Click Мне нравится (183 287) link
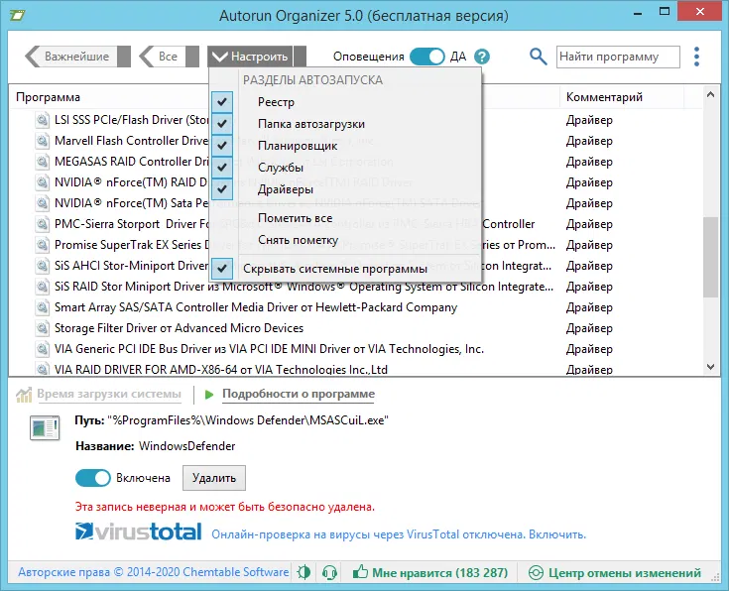The width and height of the screenshot is (729, 591). [x=439, y=572]
